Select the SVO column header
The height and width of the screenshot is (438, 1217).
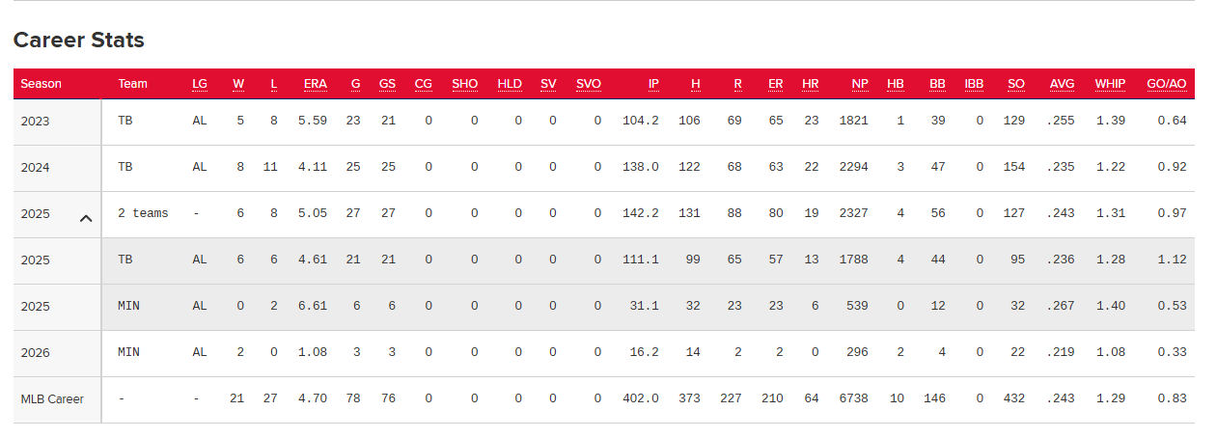click(x=588, y=84)
